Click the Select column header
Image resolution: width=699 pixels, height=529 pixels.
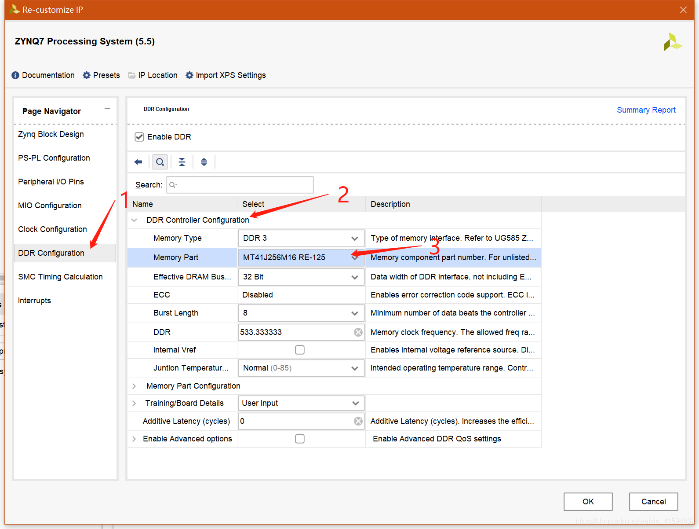tap(301, 204)
